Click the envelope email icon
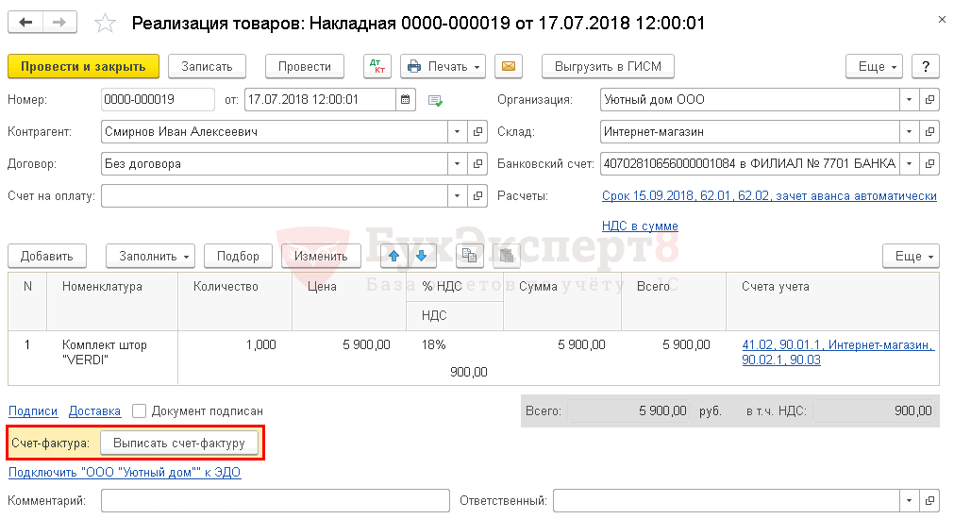The width and height of the screenshot is (954, 519). pos(509,66)
